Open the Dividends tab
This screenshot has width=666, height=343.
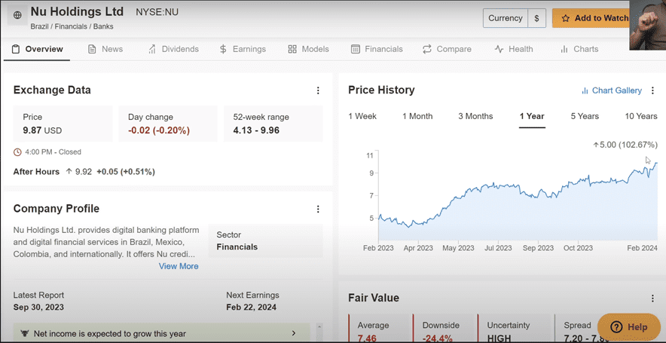pos(173,49)
